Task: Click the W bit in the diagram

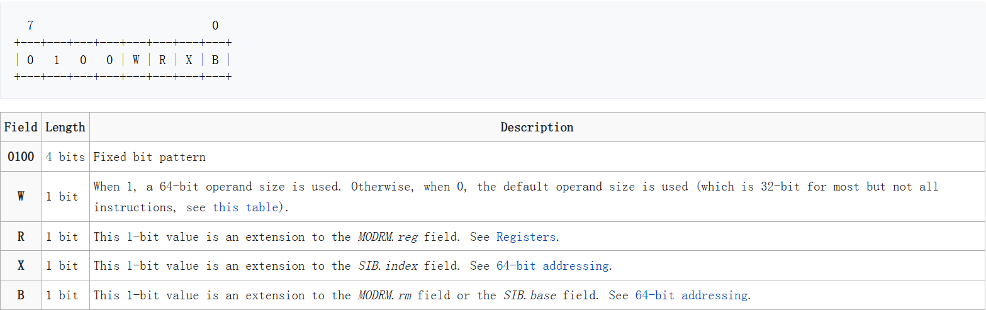Action: tap(136, 60)
